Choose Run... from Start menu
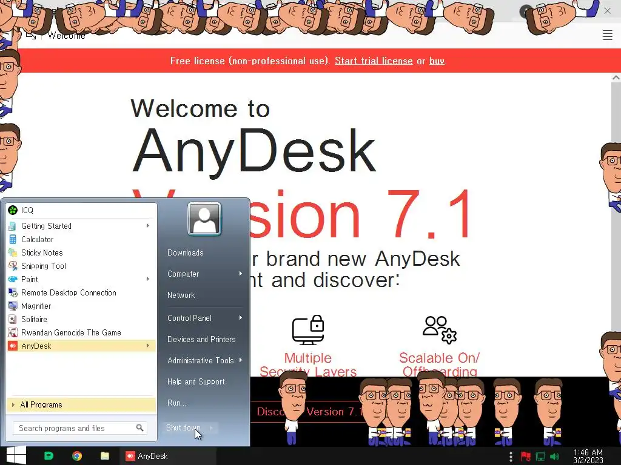This screenshot has height=465, width=621. (x=176, y=403)
